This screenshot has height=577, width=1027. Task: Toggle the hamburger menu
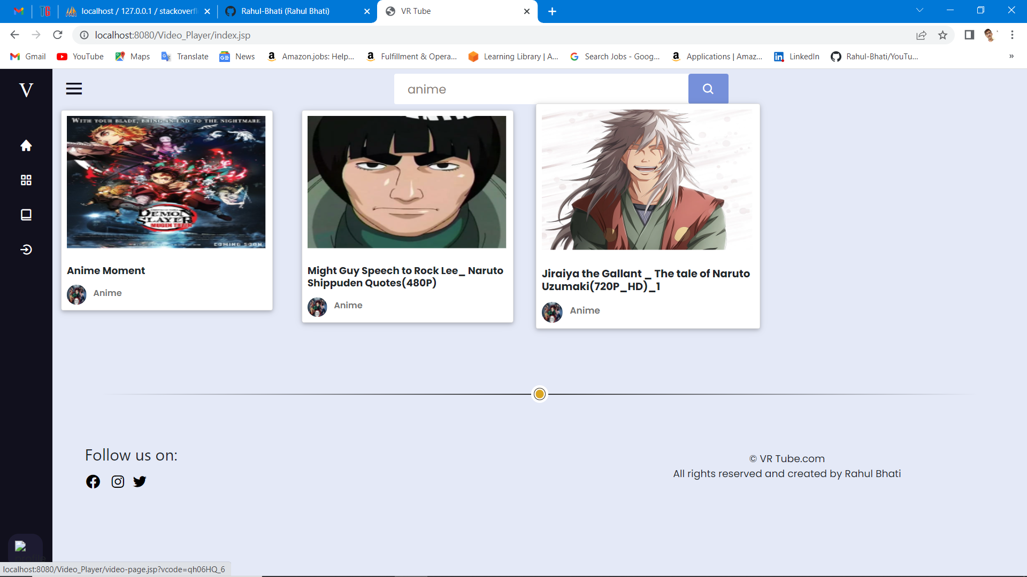[74, 89]
